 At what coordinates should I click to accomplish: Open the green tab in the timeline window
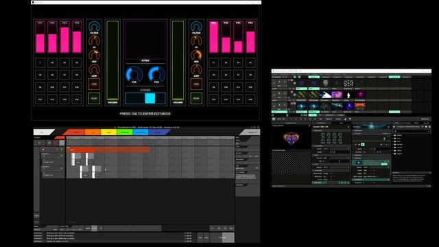[125, 132]
